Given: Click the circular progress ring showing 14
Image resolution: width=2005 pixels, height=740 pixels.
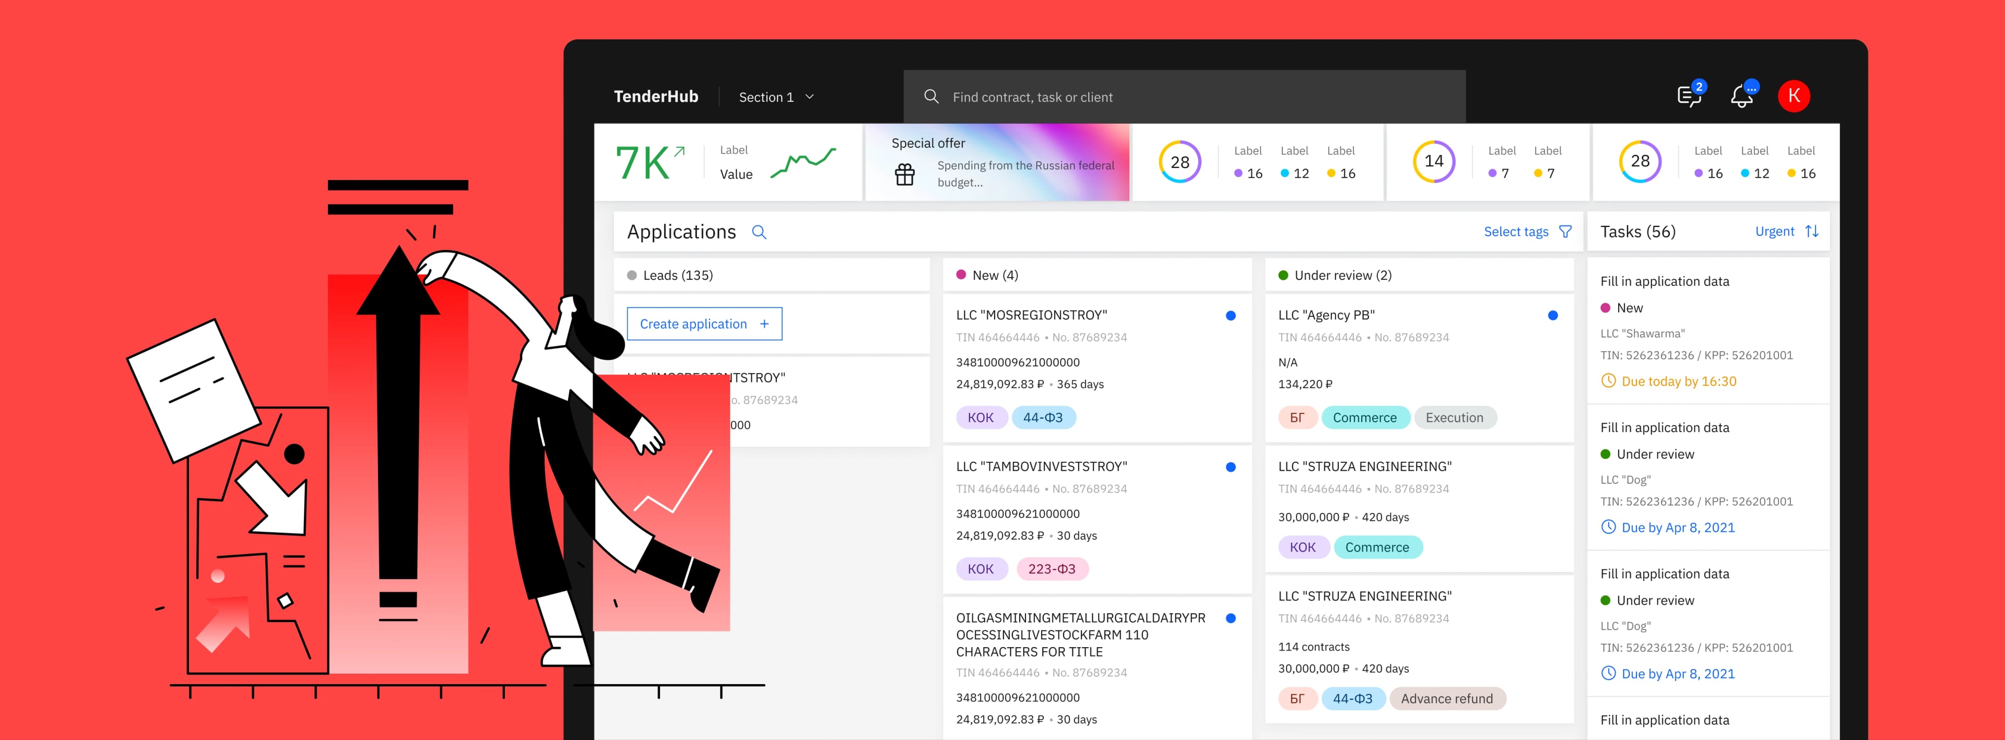Looking at the screenshot, I should [1434, 161].
